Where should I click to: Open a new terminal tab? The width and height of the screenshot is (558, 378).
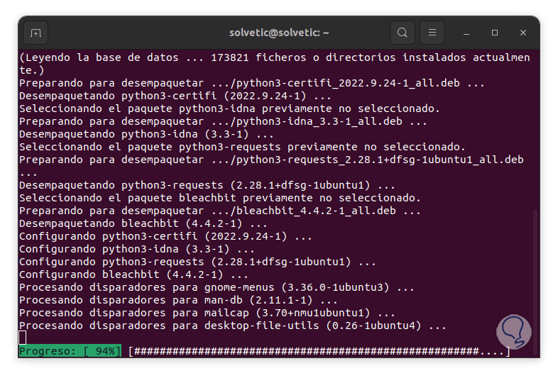point(35,33)
